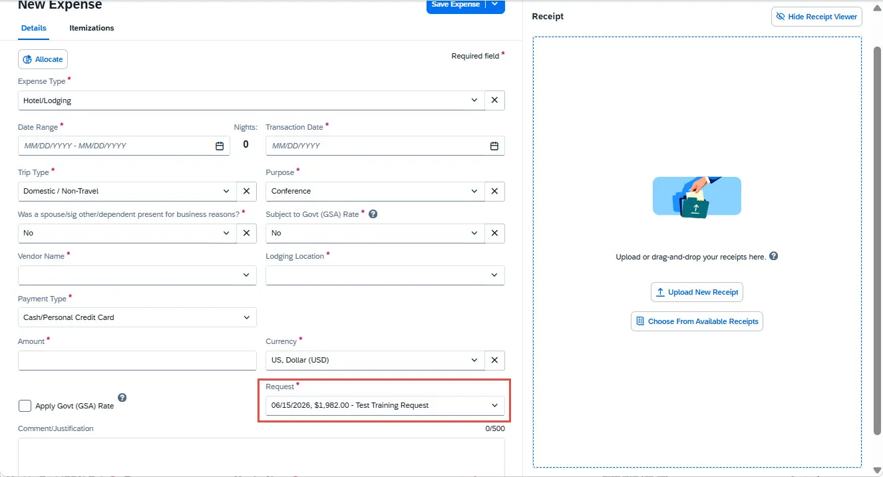Clear the Trip Type selection
Image resolution: width=883 pixels, height=477 pixels.
point(246,191)
